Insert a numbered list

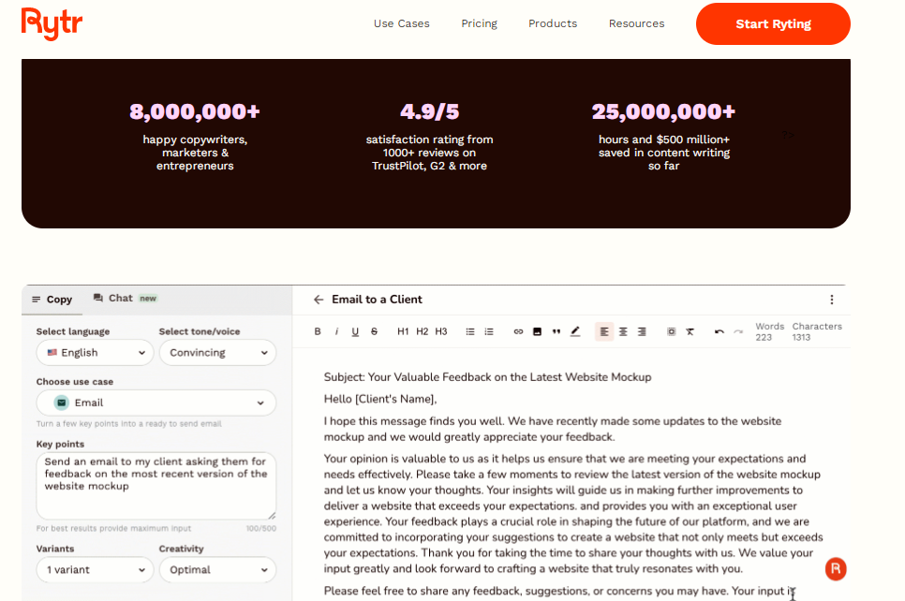(489, 331)
